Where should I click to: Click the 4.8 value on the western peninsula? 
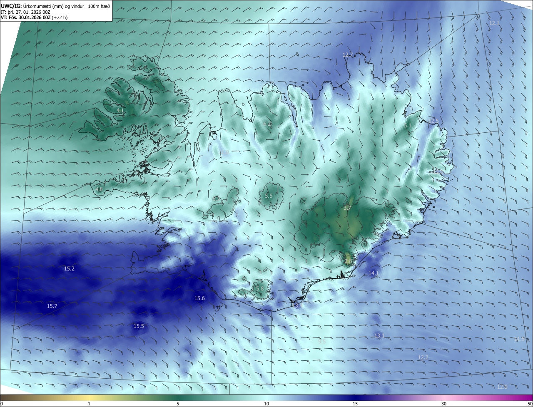pyautogui.click(x=99, y=189)
